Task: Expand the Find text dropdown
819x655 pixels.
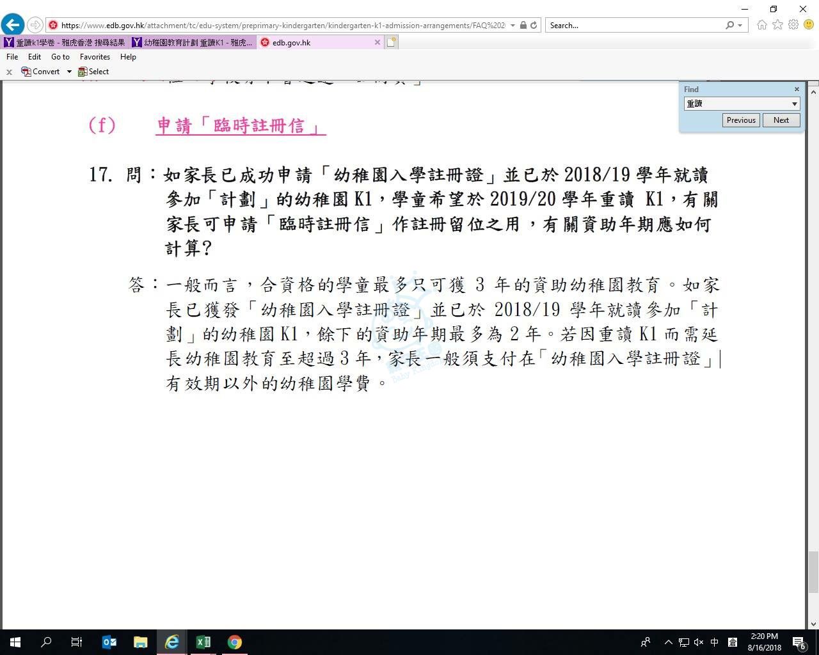Action: click(794, 104)
